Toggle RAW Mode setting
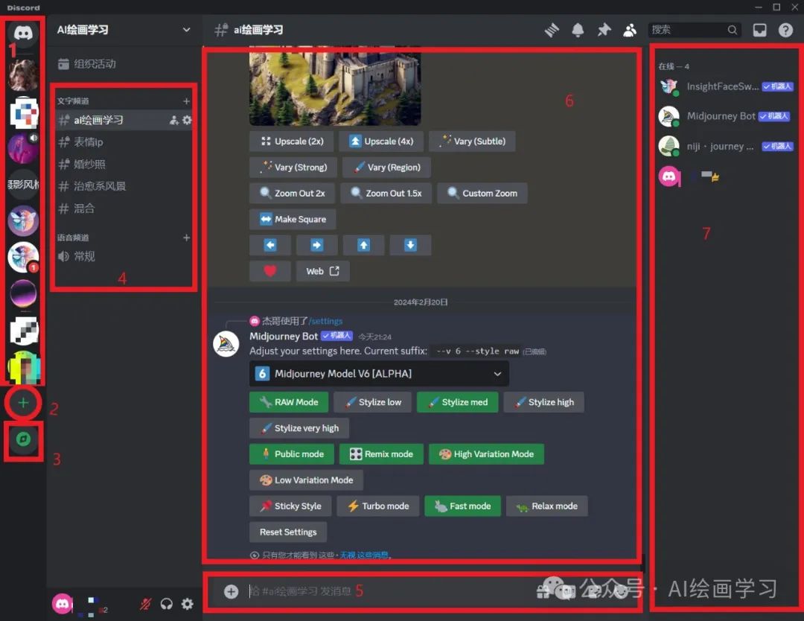The width and height of the screenshot is (804, 621). (289, 402)
